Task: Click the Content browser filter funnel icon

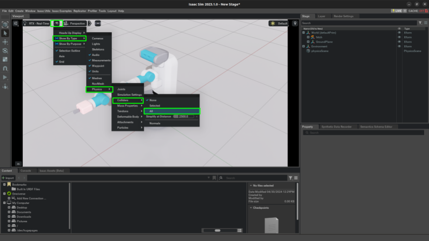Action: (x=290, y=178)
